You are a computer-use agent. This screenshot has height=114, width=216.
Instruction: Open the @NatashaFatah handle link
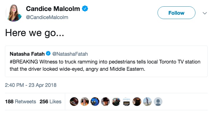pyautogui.click(x=70, y=54)
